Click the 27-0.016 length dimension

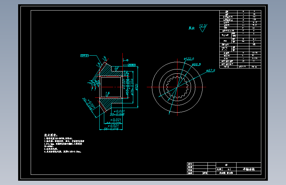pos(117,114)
